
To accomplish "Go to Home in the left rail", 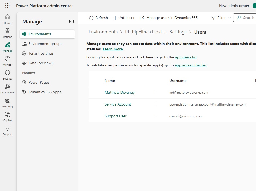I will coord(8,19).
